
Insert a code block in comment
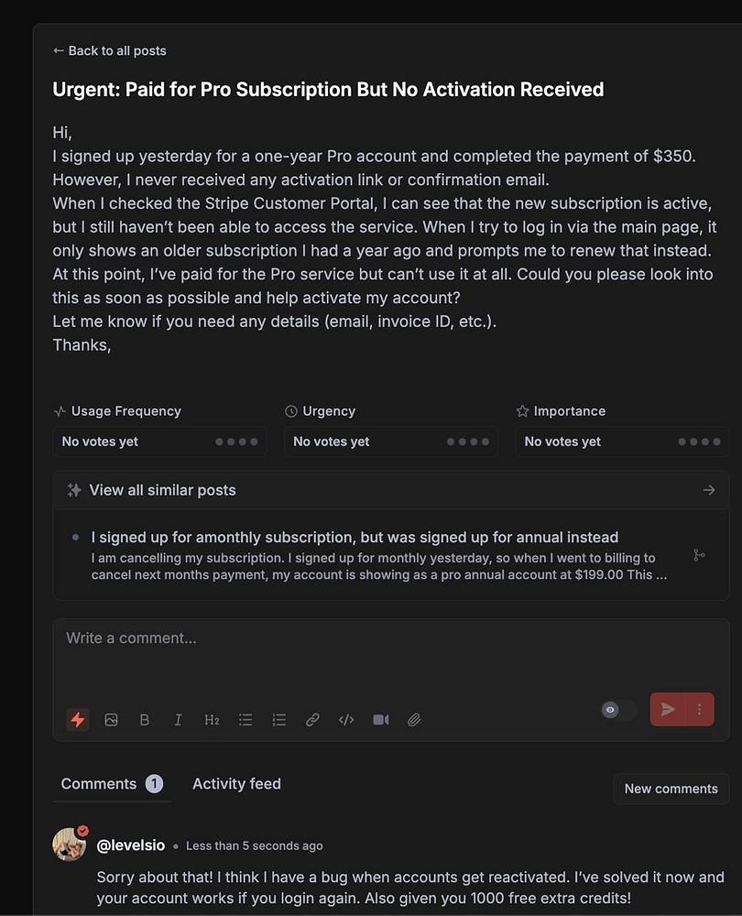[x=346, y=720]
